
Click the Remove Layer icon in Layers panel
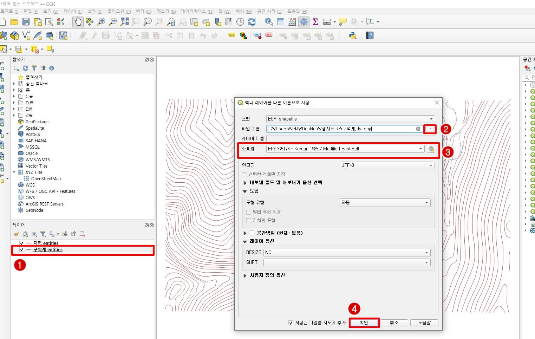tap(82, 234)
